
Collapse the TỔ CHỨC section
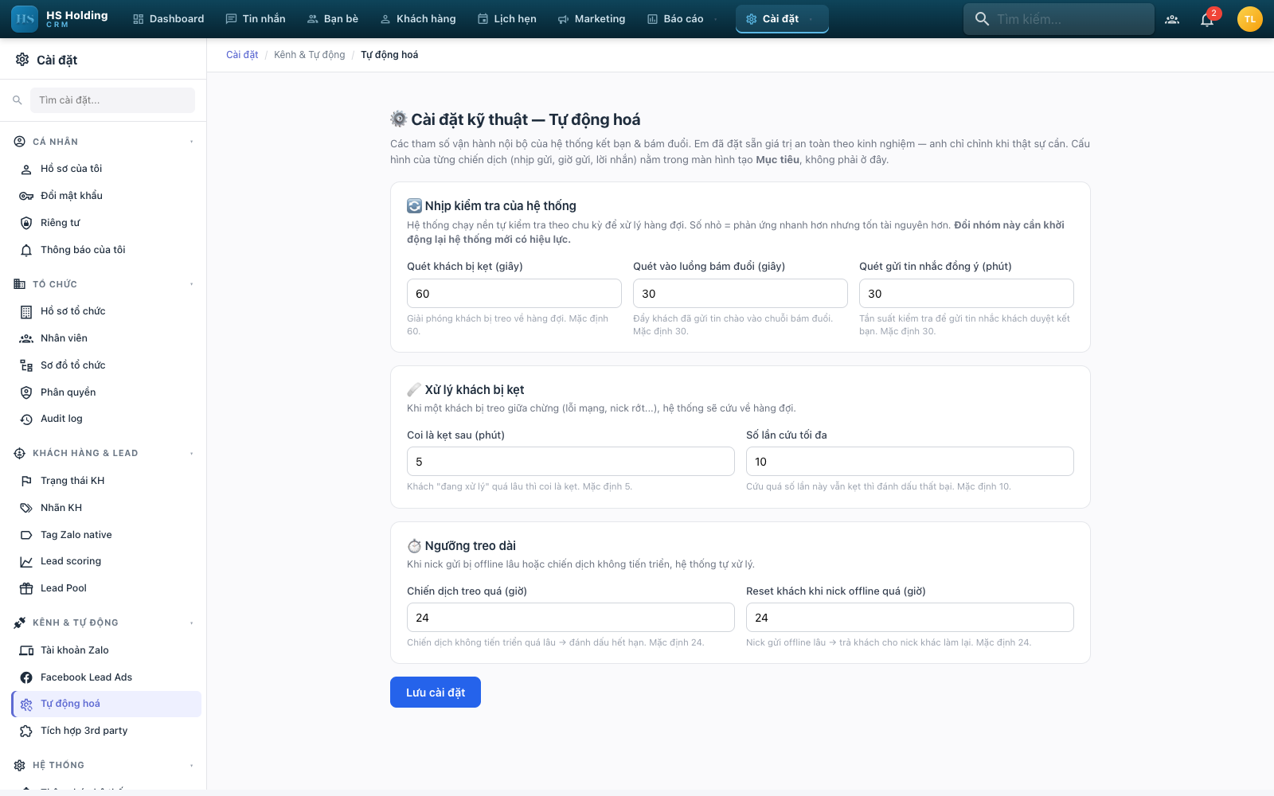[x=192, y=284]
